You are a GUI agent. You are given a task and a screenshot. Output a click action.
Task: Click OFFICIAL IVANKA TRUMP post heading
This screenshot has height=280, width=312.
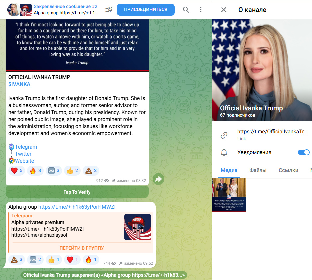(39, 77)
